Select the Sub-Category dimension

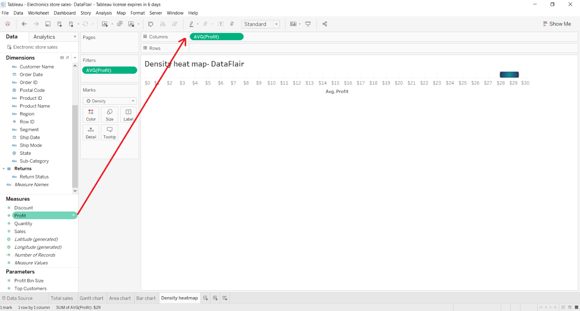coord(34,161)
